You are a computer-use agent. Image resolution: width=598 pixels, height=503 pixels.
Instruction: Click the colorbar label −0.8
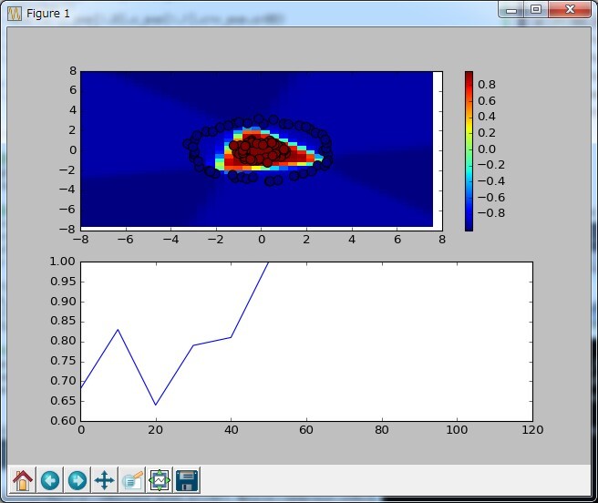point(491,213)
